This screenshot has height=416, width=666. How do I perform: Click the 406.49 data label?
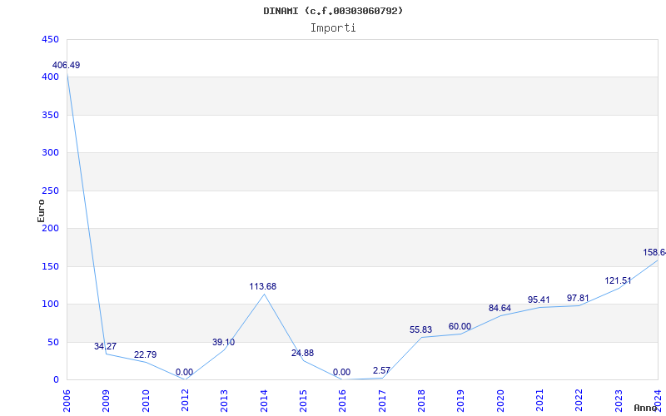click(x=66, y=66)
